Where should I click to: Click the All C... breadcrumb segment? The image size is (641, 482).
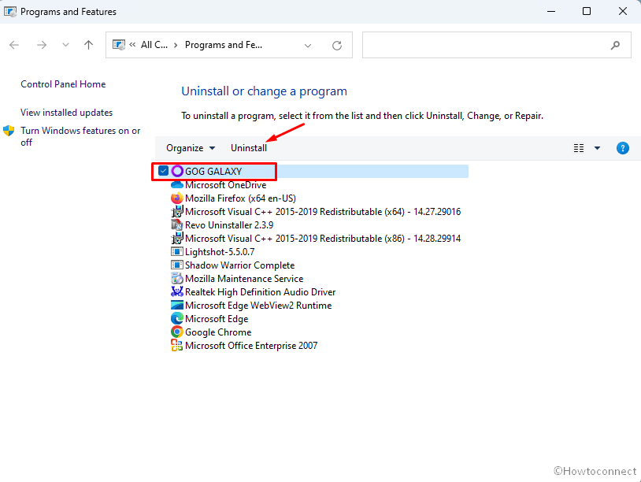(x=154, y=45)
